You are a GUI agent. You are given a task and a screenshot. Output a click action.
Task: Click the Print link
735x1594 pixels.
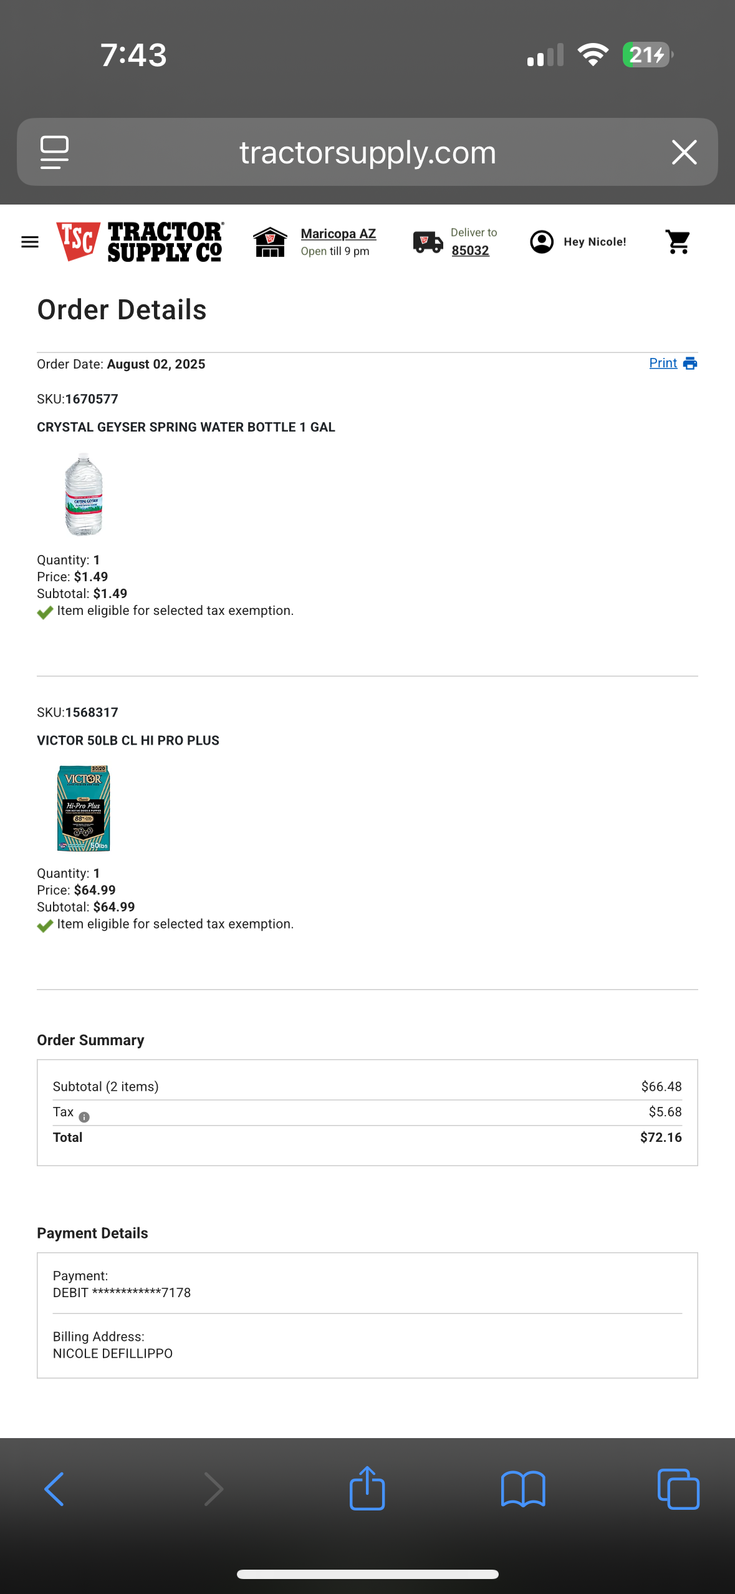coord(663,363)
